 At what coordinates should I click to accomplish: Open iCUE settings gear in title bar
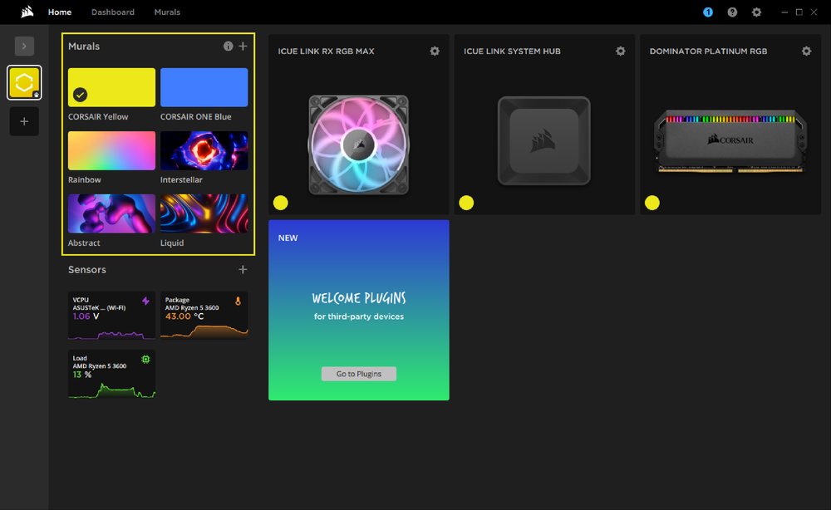click(x=756, y=12)
